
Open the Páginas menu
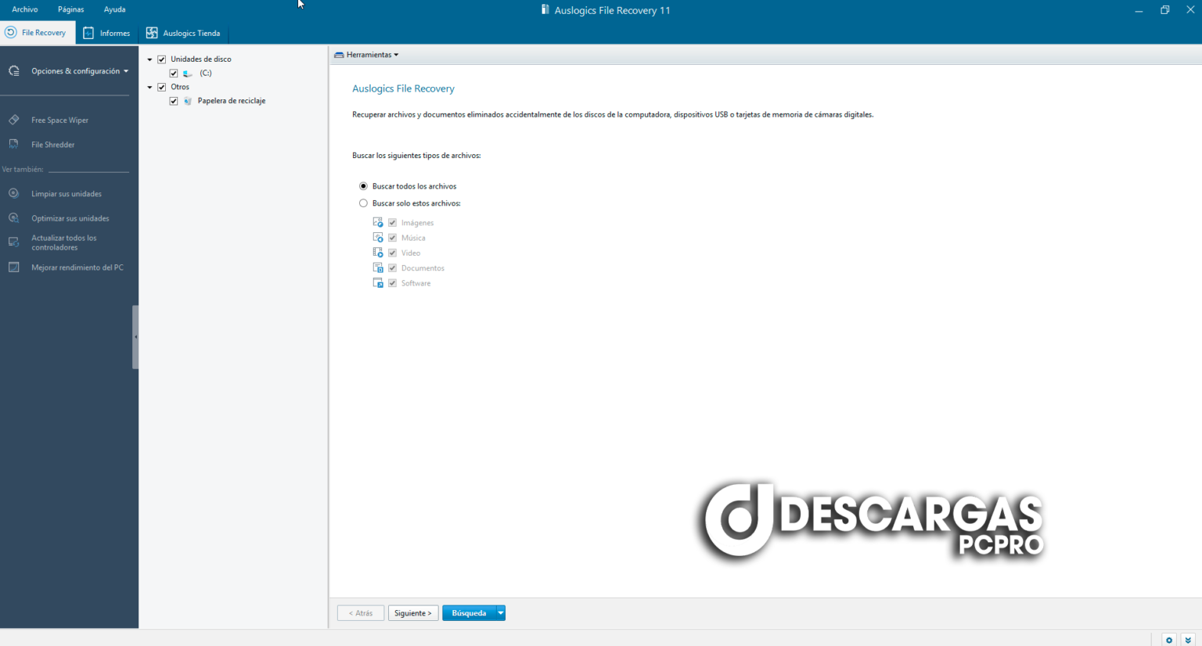(70, 9)
